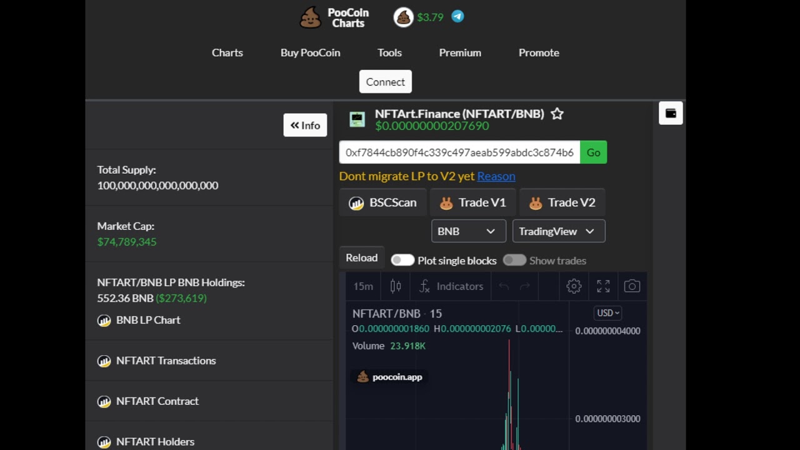Viewport: 800px width, 450px height.
Task: Click the Volume 23.918K label
Action: tap(389, 346)
